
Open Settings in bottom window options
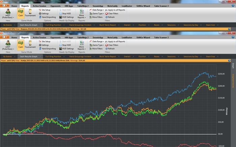click(x=44, y=45)
